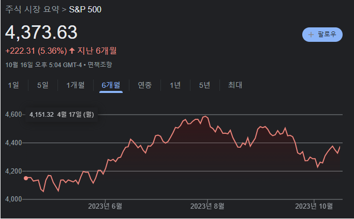Switch to the 연중 range tab
The image size is (354, 219).
(x=145, y=85)
